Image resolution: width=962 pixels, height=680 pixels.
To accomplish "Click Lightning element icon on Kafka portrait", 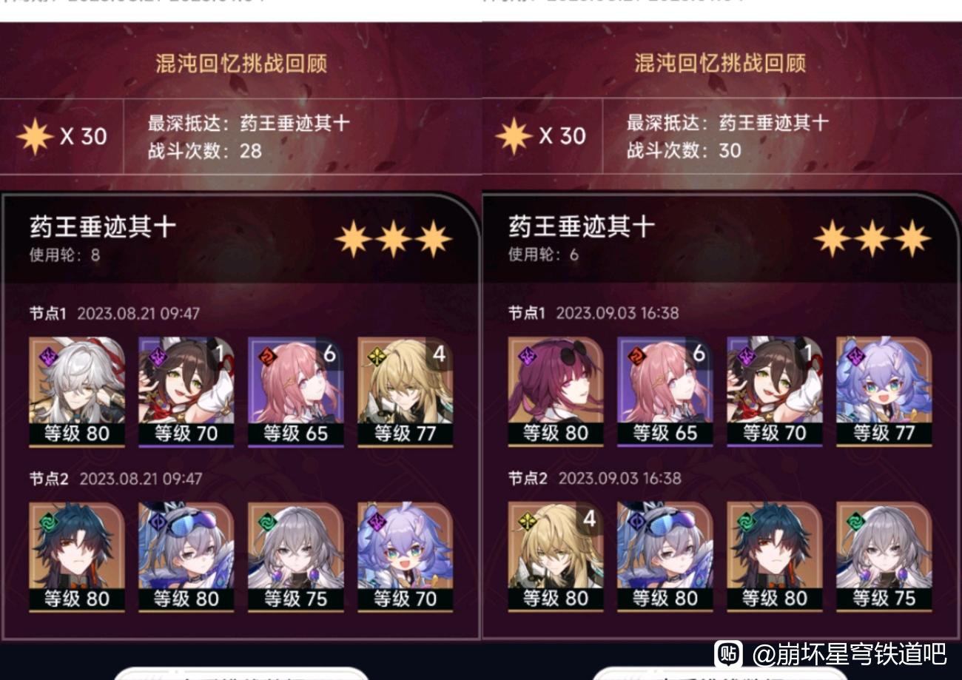I will 528,355.
